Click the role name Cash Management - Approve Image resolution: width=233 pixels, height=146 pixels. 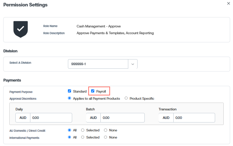tap(99, 26)
